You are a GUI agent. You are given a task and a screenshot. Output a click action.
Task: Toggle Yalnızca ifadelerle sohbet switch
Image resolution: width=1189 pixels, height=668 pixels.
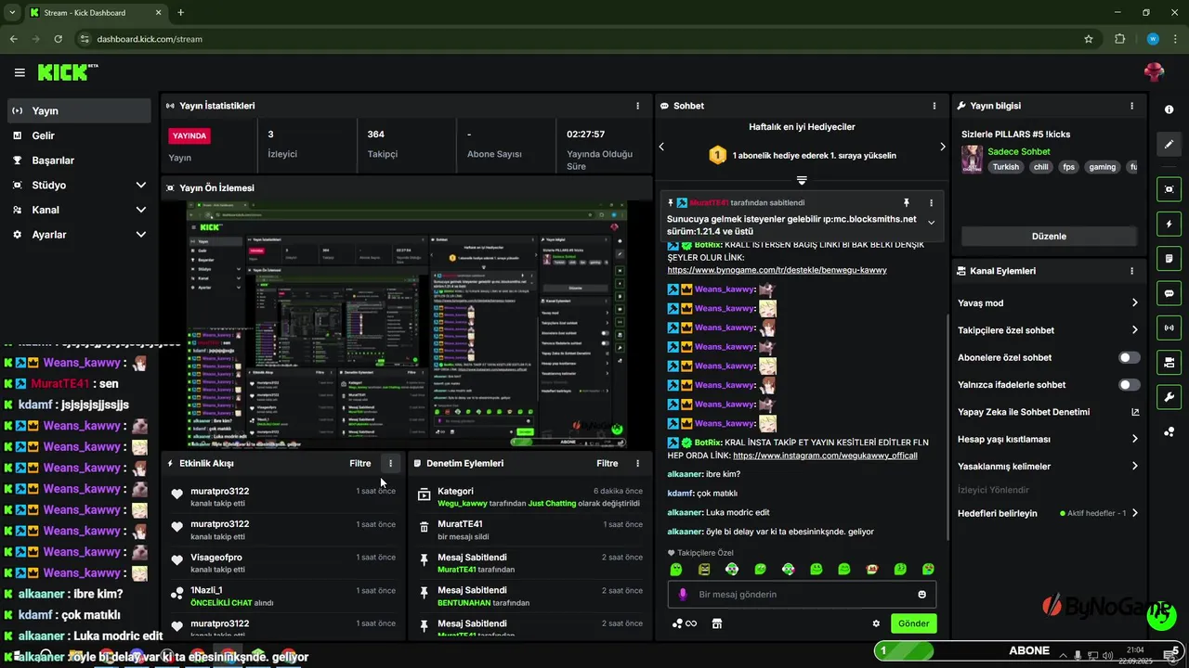pos(1130,384)
